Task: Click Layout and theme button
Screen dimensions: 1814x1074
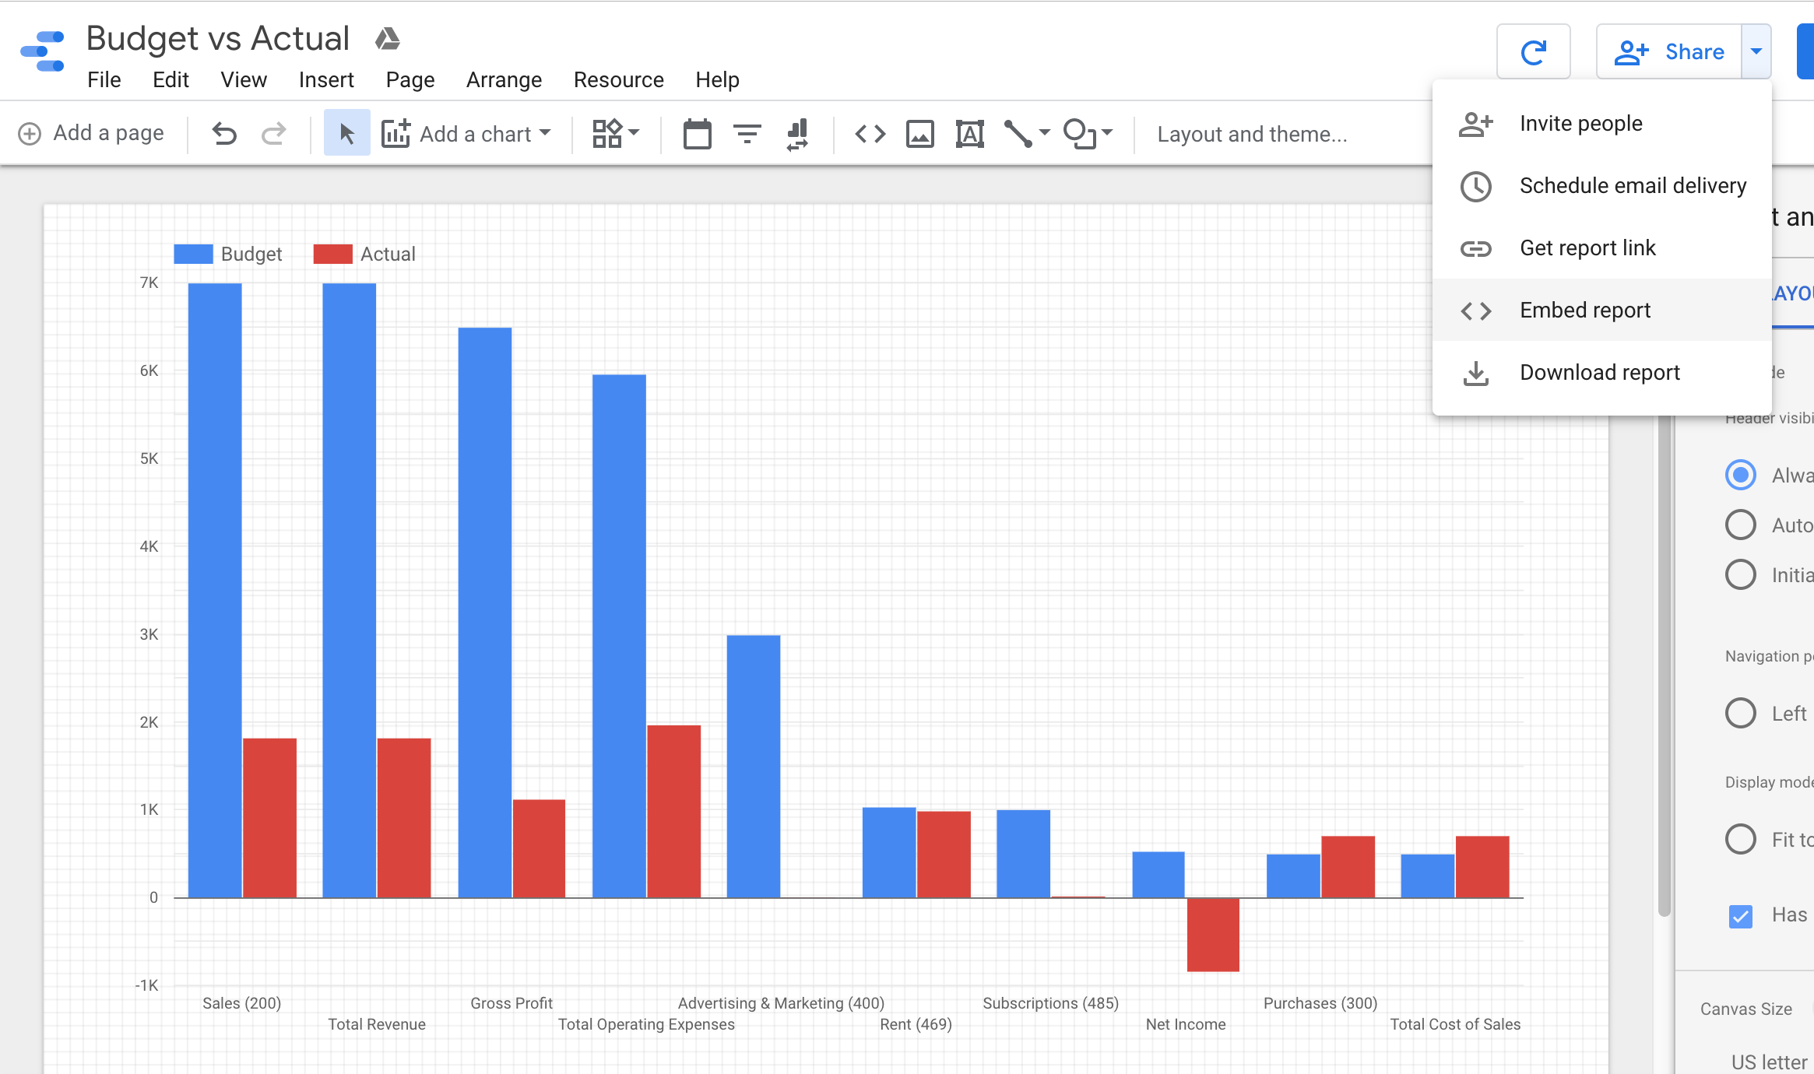Action: pyautogui.click(x=1252, y=135)
